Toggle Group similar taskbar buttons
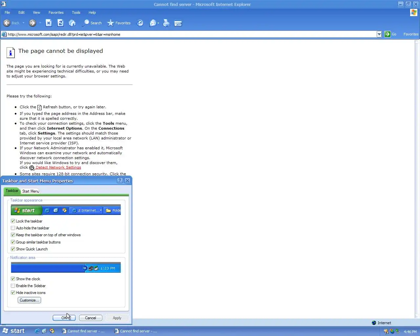Viewport: 420px width, 336px height. tap(13, 242)
